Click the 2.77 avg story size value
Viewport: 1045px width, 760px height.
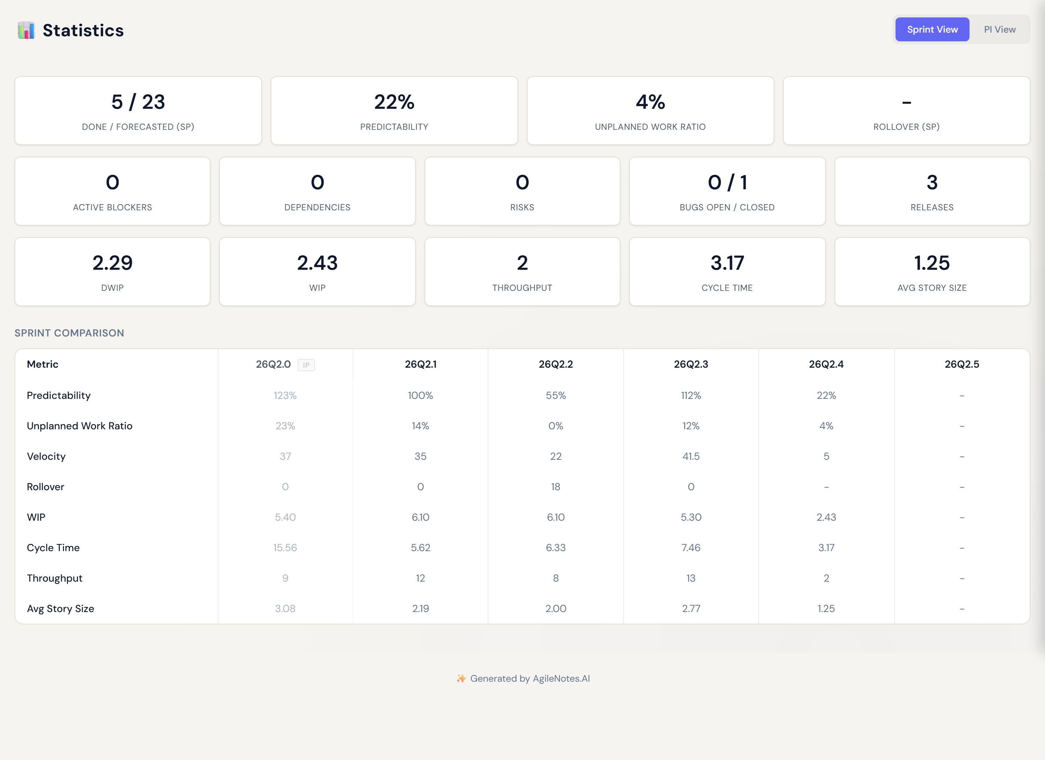690,608
